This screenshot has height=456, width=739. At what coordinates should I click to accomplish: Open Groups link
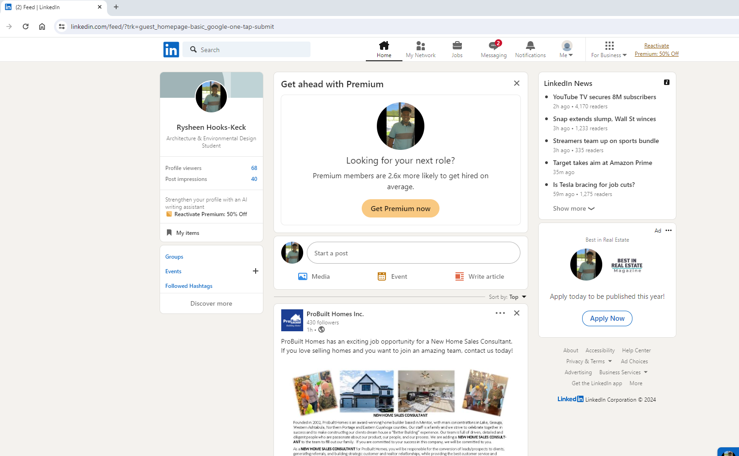174,257
